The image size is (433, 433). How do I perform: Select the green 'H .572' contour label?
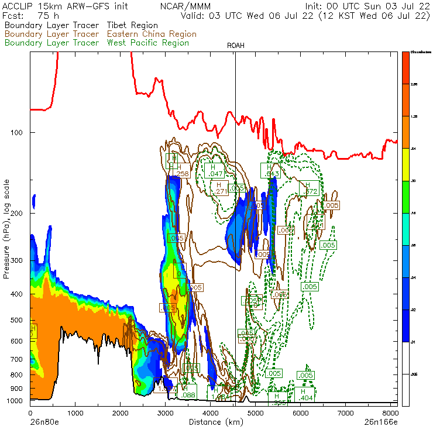pos(310,188)
